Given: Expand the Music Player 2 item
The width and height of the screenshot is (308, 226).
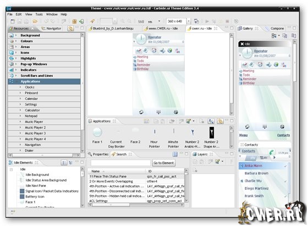Looking at the screenshot, I should click(20, 128).
